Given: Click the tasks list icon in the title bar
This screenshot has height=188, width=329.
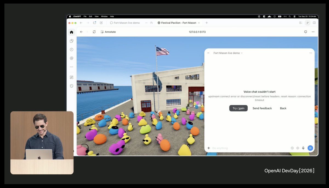Looking at the screenshot, I should [x=301, y=23].
